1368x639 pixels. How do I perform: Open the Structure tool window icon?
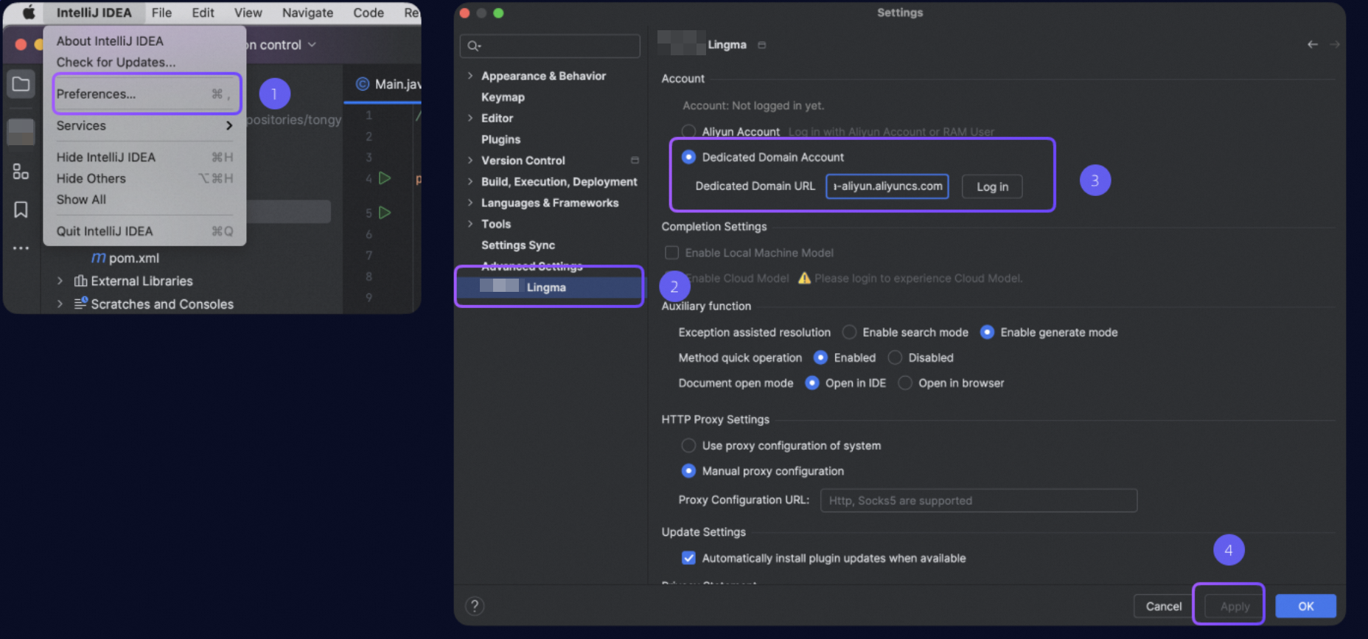point(21,172)
